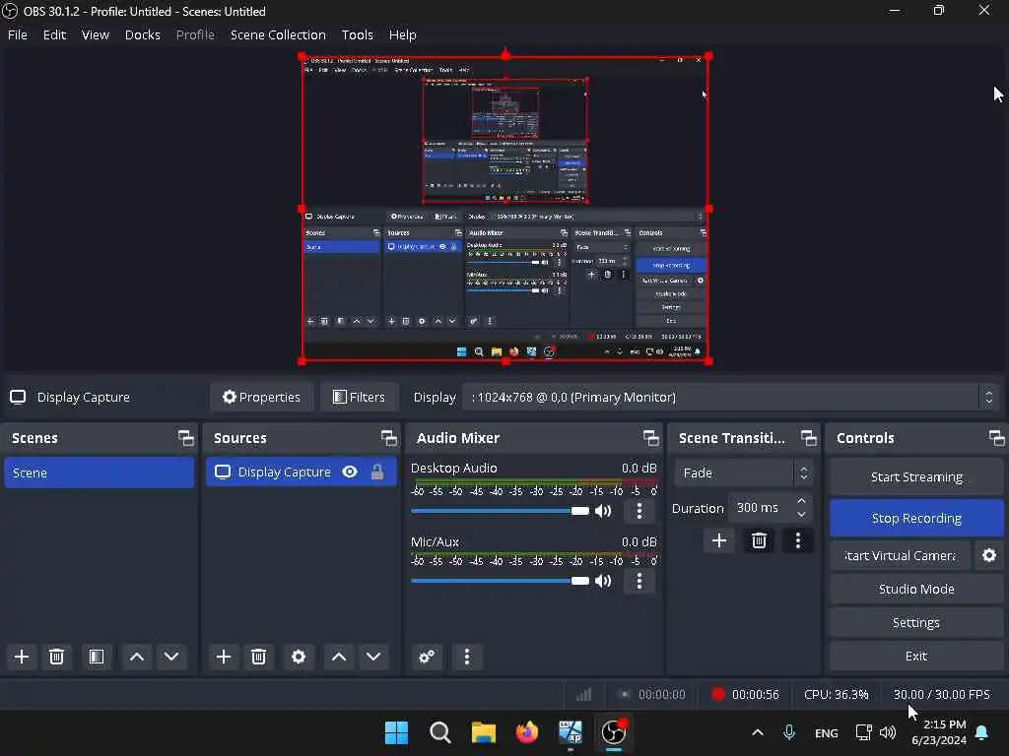
Task: Open OBS Studio from the taskbar
Action: 613,732
